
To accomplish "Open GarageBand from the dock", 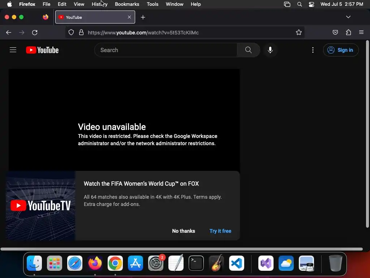I will (216, 263).
